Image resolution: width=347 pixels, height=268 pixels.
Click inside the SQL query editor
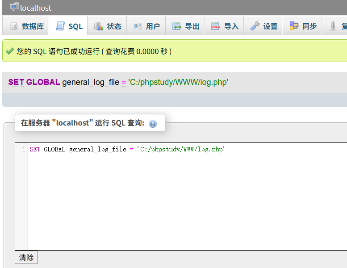(179, 197)
